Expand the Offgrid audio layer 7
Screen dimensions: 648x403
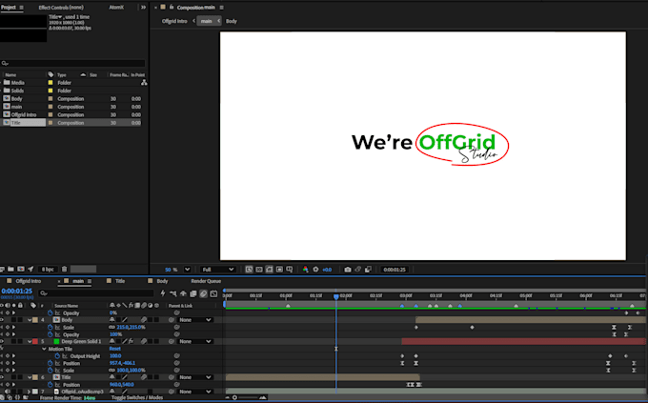pos(29,392)
